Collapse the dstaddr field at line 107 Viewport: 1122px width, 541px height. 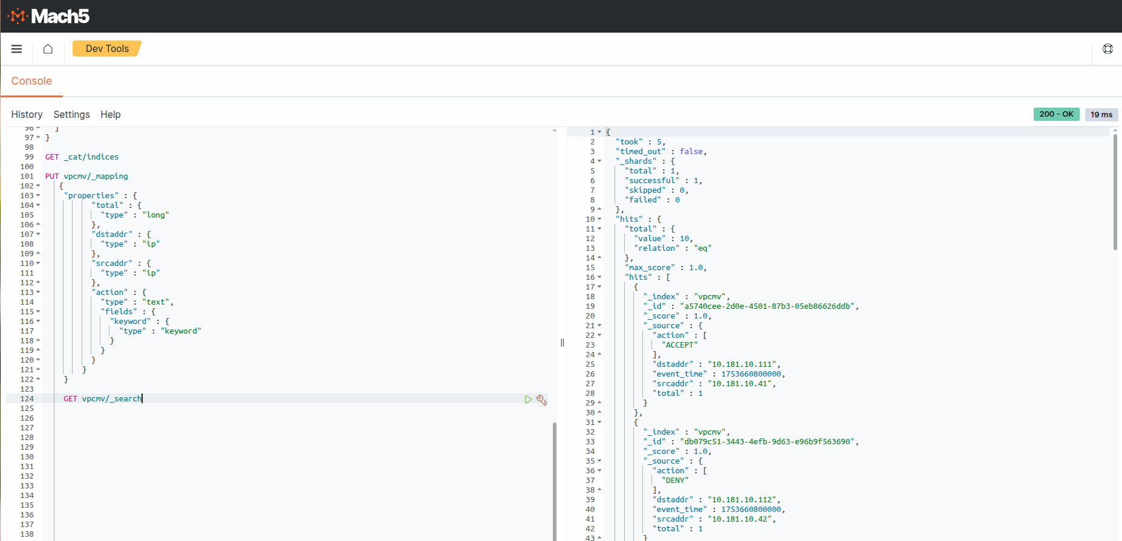38,235
